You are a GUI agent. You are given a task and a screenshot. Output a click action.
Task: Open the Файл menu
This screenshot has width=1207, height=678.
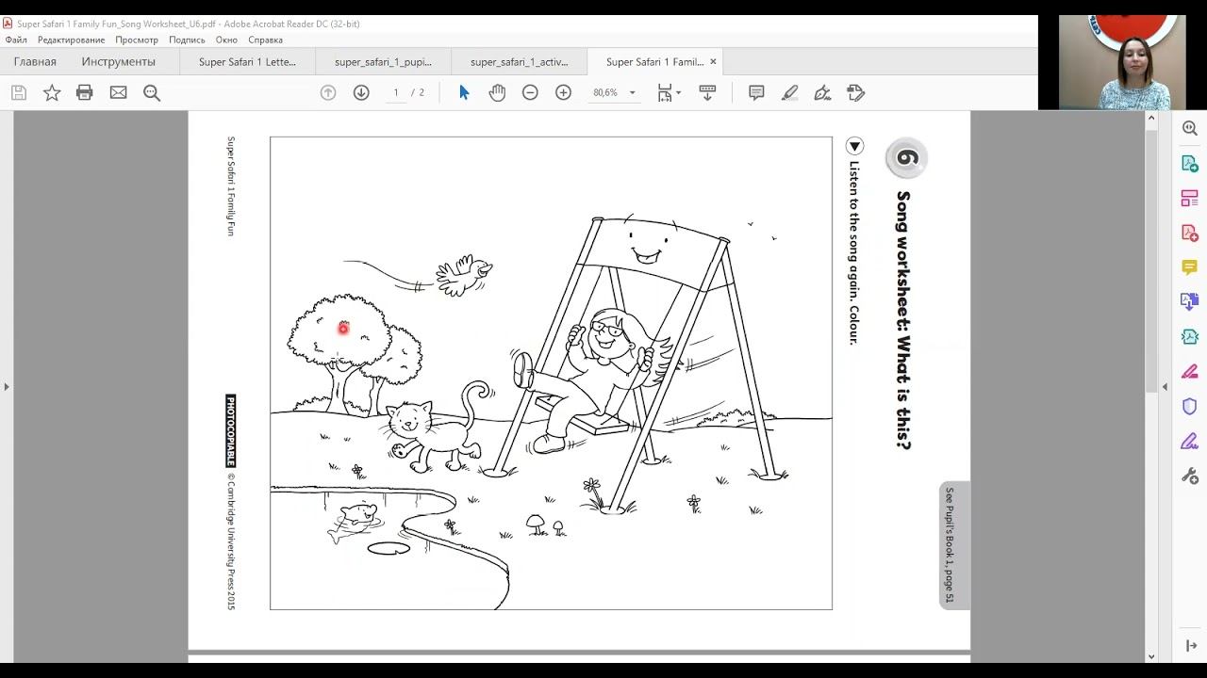16,40
